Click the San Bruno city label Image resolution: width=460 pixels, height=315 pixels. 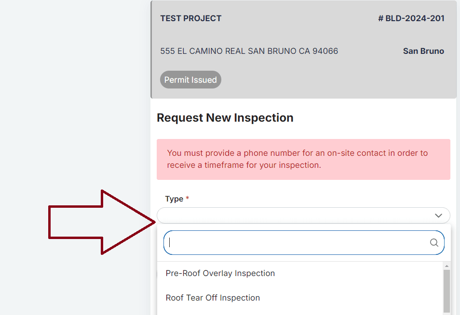click(423, 51)
